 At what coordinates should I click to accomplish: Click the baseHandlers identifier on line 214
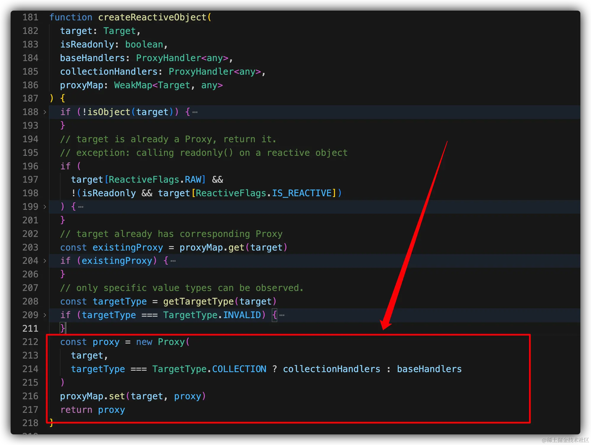(x=429, y=369)
